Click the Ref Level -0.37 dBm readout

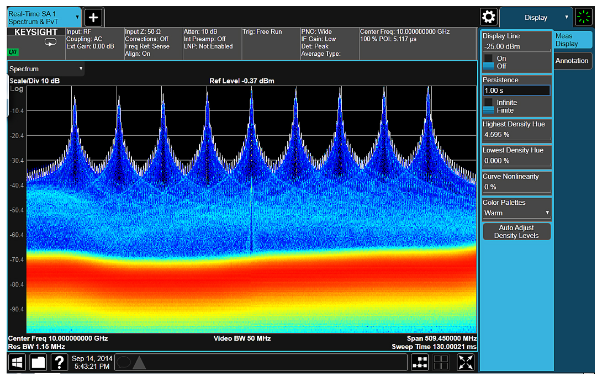pos(242,81)
